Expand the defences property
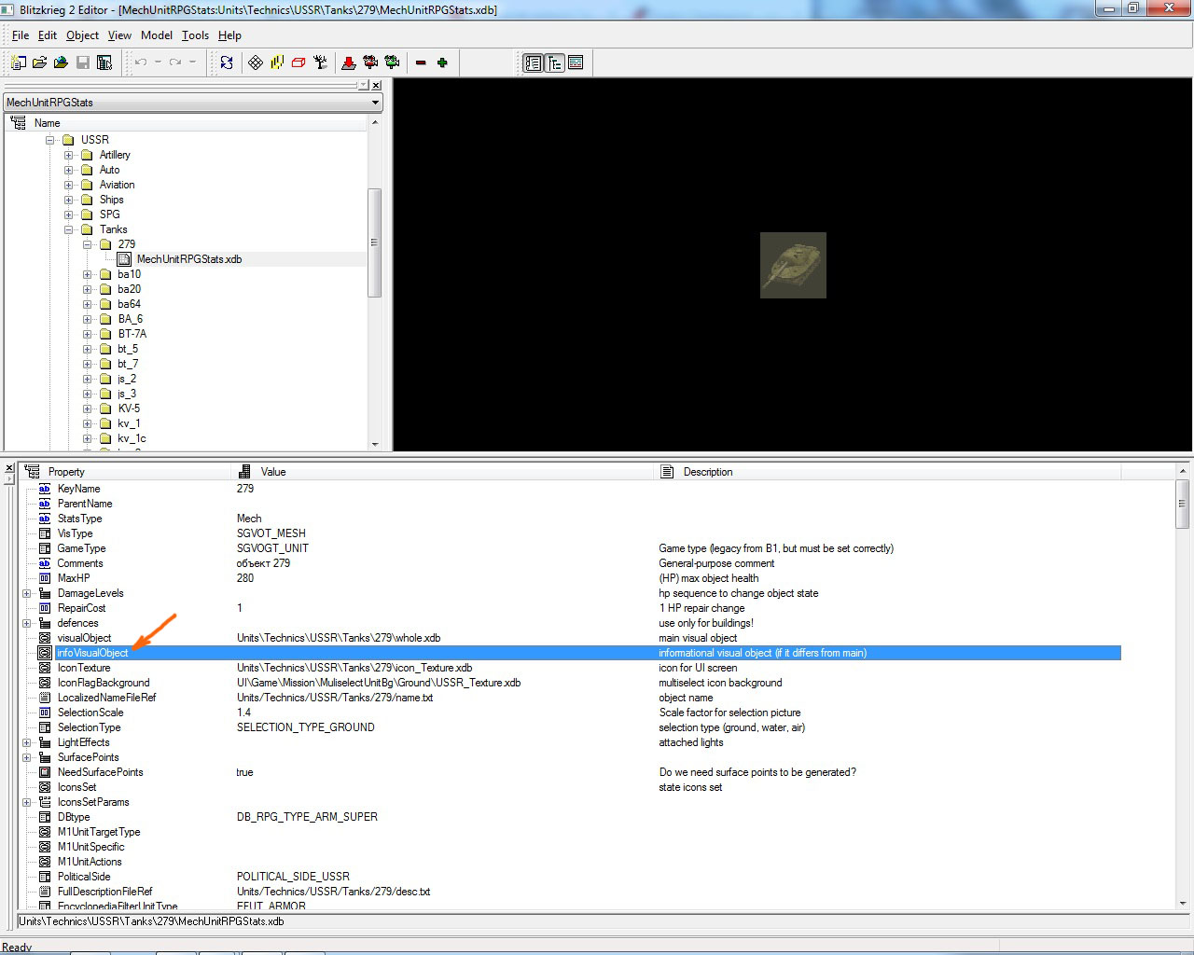The image size is (1194, 955). click(x=27, y=623)
